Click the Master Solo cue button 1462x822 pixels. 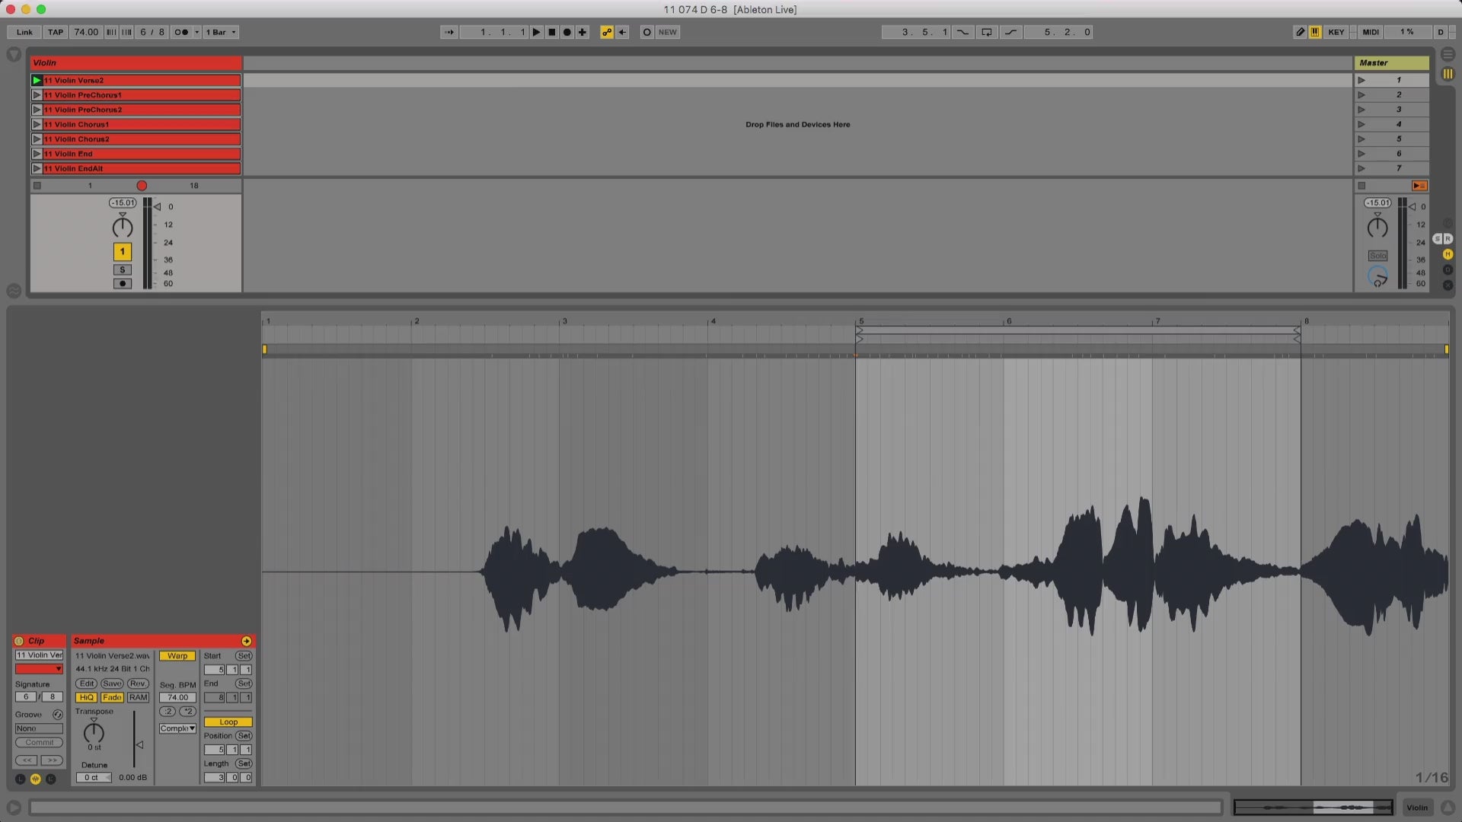(1377, 256)
